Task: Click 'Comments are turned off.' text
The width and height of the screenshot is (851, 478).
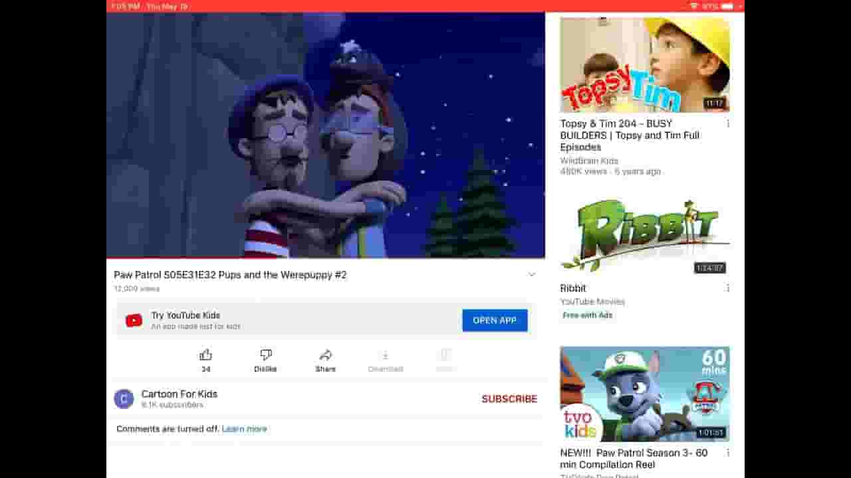Action: (168, 429)
